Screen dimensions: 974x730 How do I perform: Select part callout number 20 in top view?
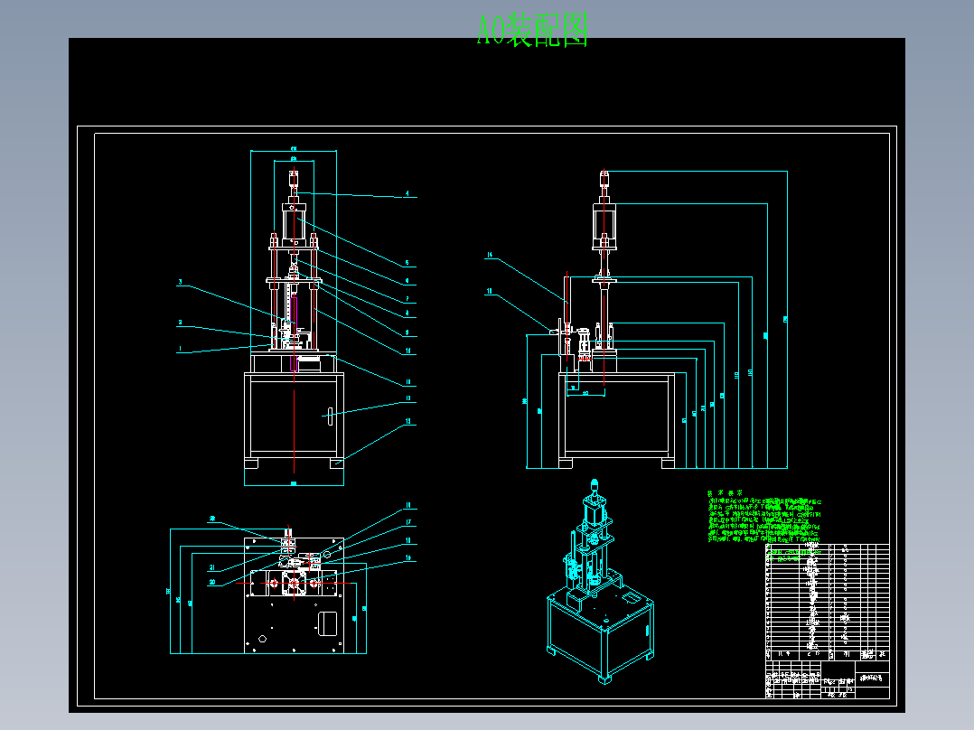coord(211,582)
